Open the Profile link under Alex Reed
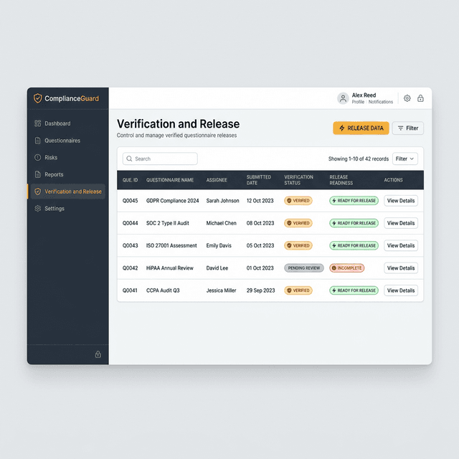 (358, 102)
